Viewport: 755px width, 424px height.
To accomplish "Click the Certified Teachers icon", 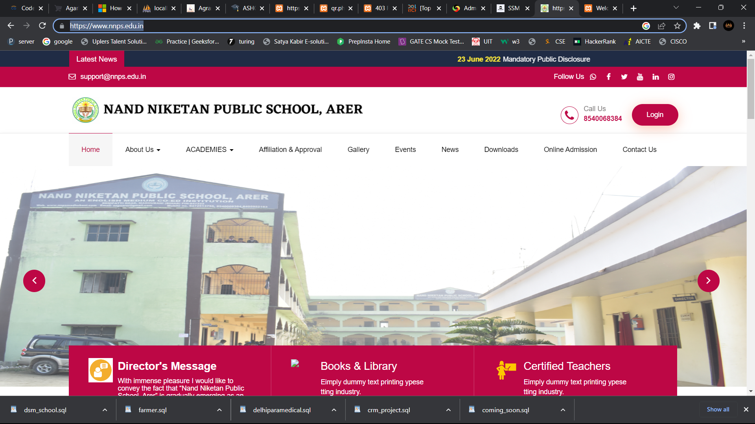I will pos(506,370).
